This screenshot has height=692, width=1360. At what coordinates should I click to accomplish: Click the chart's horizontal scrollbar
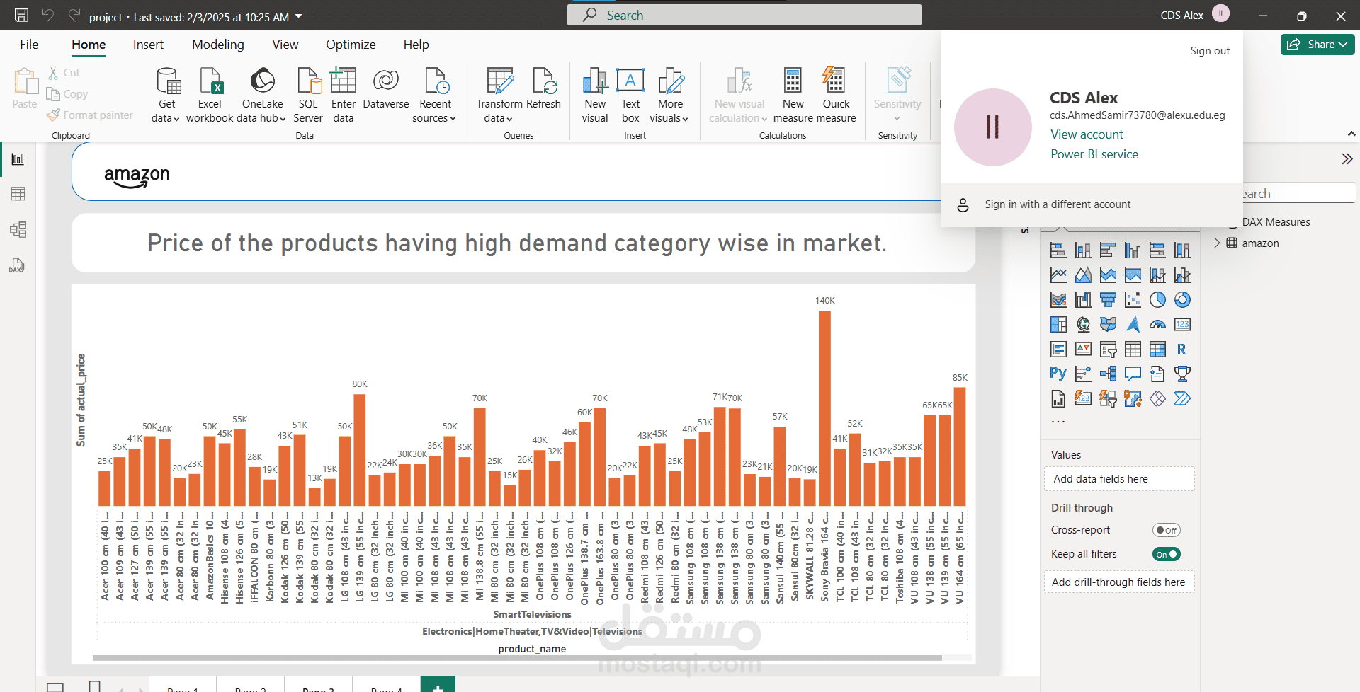pyautogui.click(x=517, y=658)
